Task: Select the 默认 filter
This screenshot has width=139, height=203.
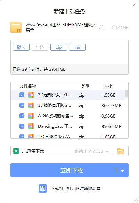Action: coord(21,47)
